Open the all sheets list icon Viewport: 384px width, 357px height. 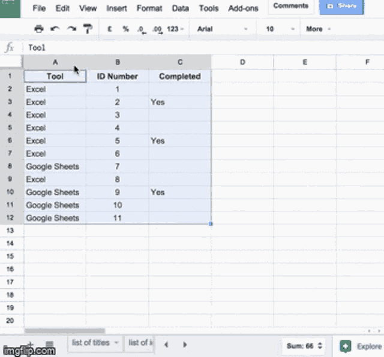49,344
